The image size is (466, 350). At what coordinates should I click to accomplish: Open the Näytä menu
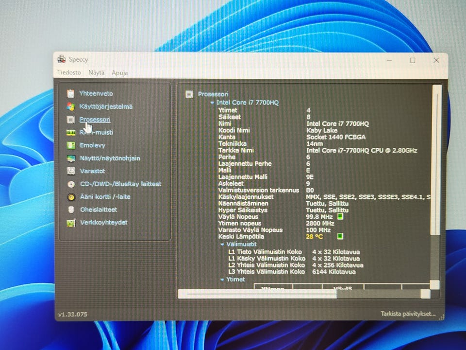[96, 73]
